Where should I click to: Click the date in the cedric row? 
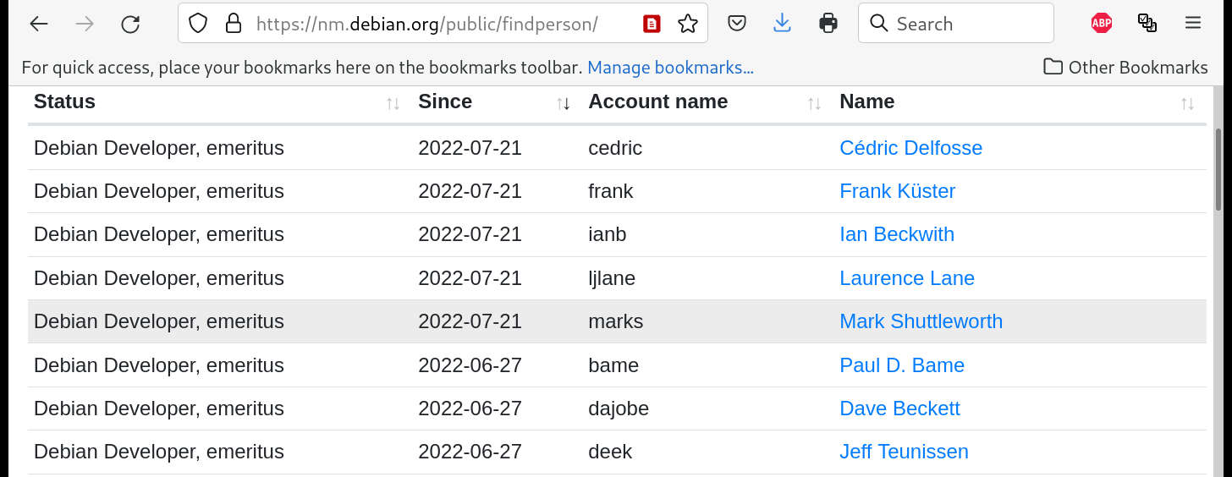pyautogui.click(x=470, y=148)
